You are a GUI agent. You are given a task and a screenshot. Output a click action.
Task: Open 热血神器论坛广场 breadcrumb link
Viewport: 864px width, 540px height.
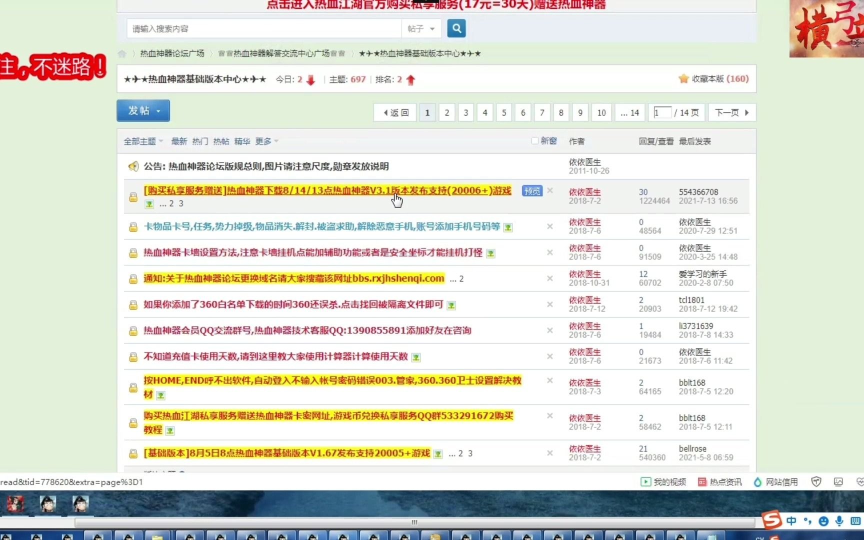172,53
